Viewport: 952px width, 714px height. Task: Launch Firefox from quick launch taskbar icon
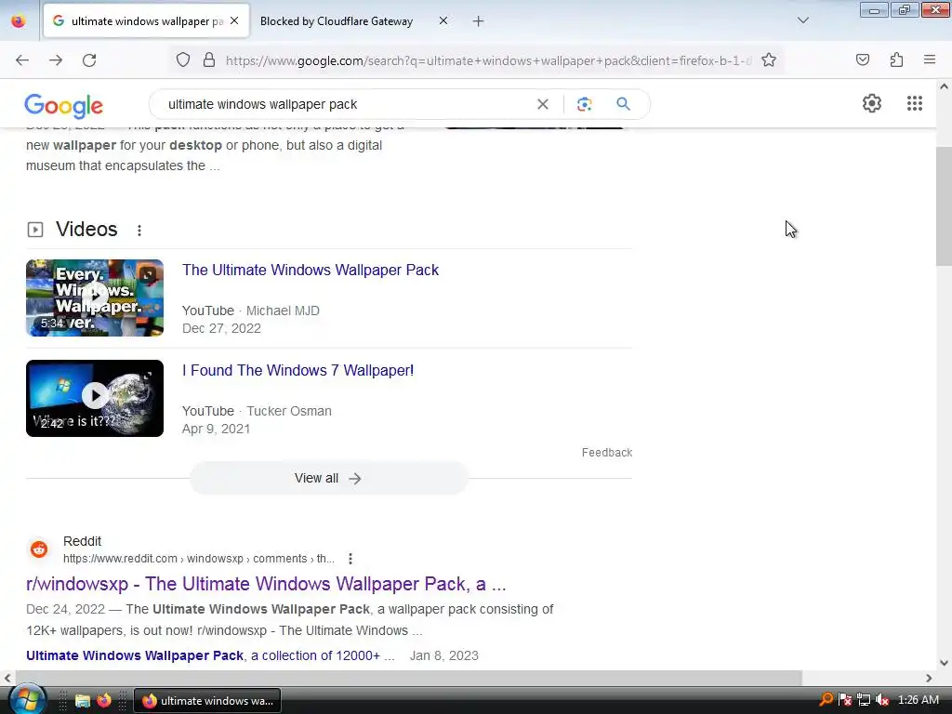104,701
